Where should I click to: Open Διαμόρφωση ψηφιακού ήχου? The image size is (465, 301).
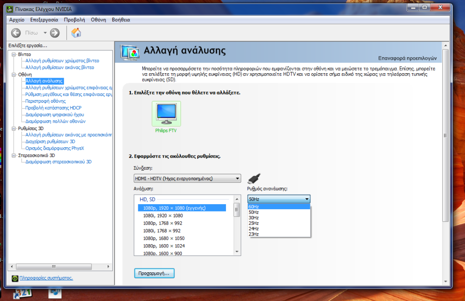[55, 115]
